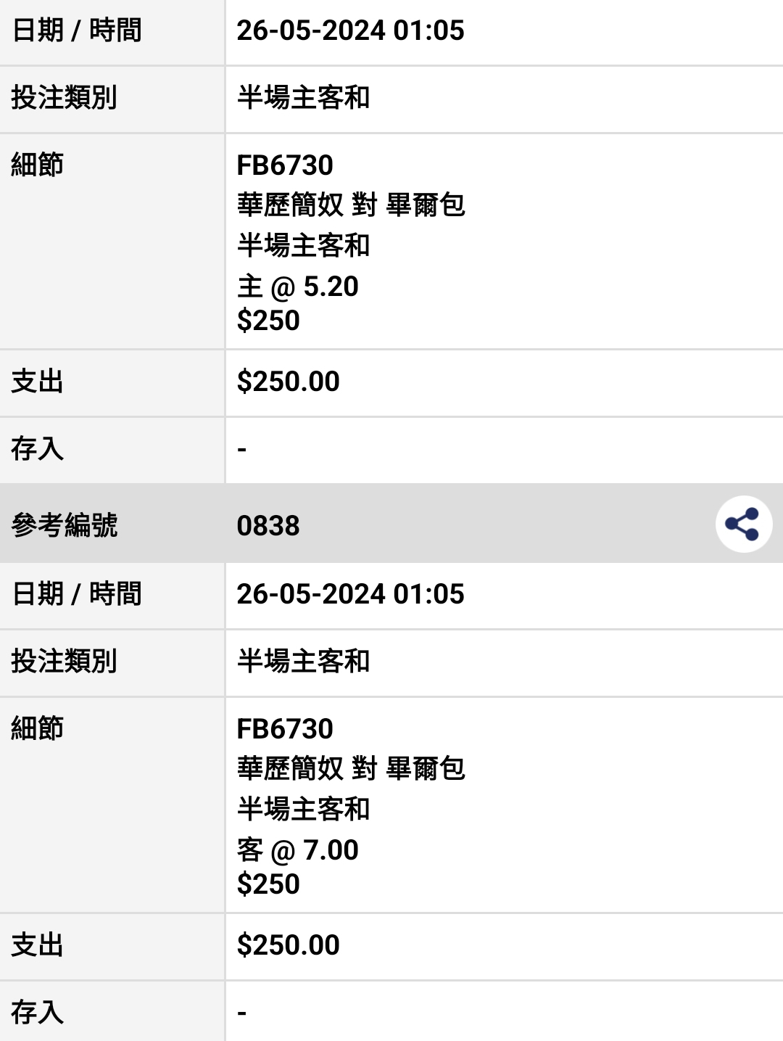Tap 華歷簡奴 對 畢爾包 above 客 @ 7.00
The width and height of the screenshot is (783, 1041).
[351, 769]
